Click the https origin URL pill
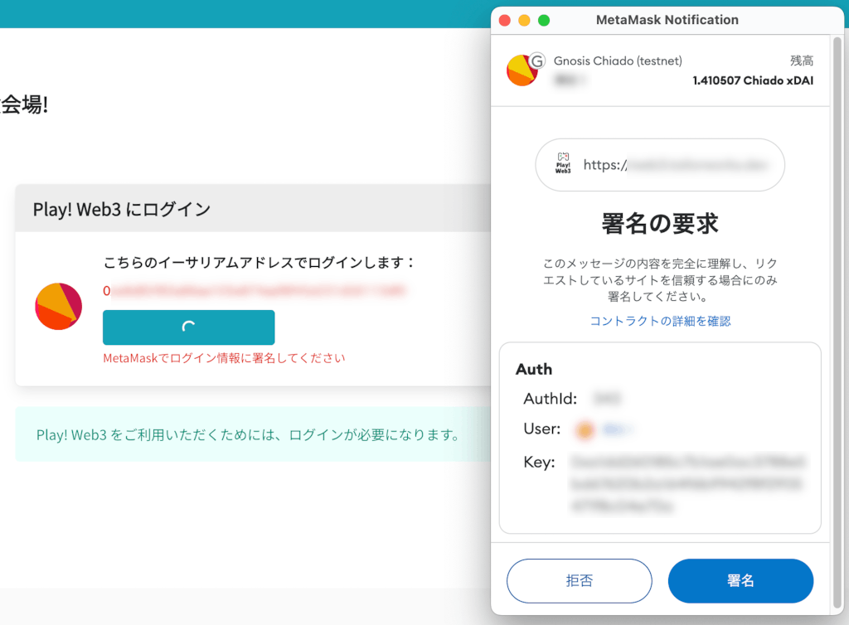The image size is (849, 625). [660, 164]
